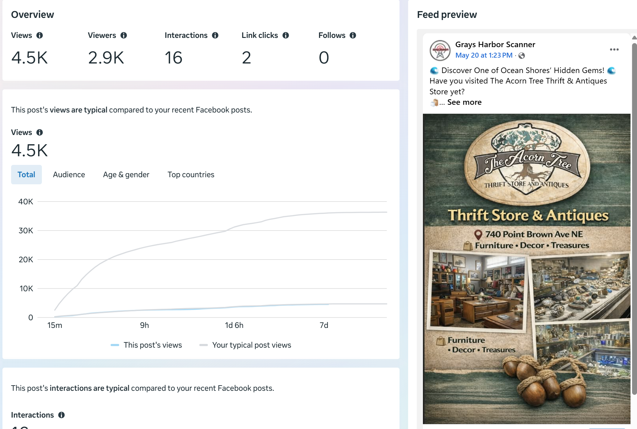Click the info icon next to Views in Overview
This screenshot has height=429, width=637.
(x=39, y=35)
